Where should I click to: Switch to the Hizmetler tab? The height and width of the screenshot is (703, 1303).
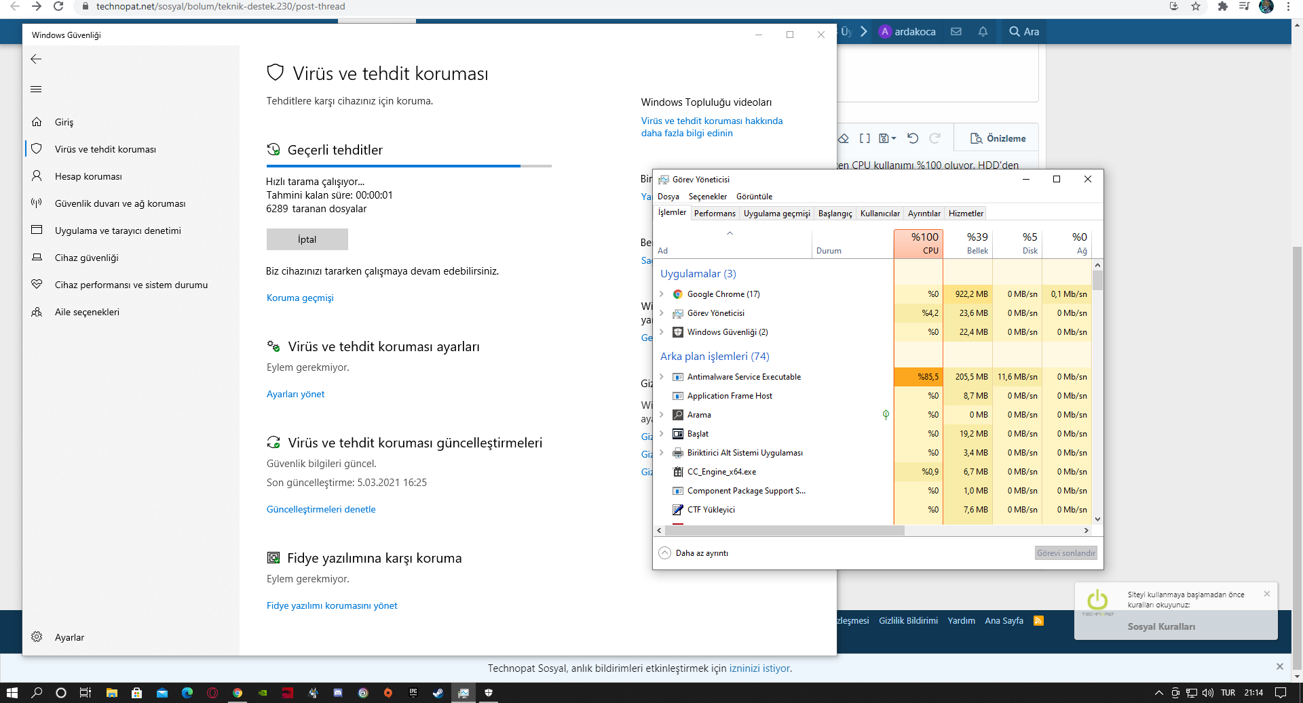coord(966,214)
